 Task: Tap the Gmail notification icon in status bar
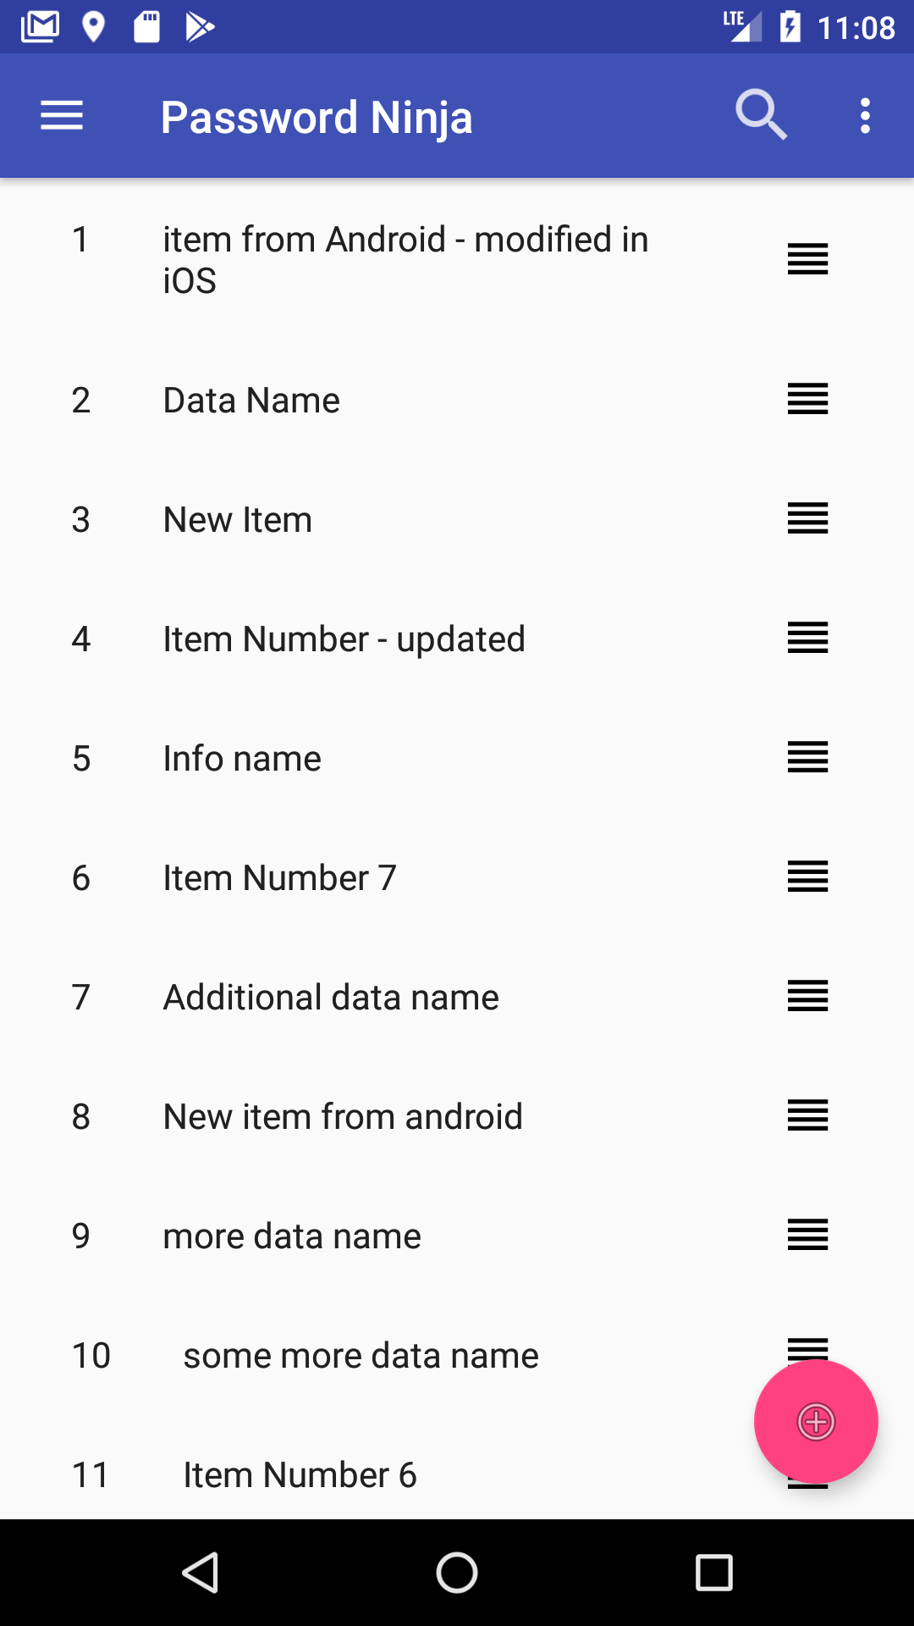(x=40, y=27)
